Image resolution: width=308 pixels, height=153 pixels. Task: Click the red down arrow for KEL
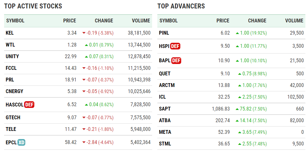click(84, 33)
